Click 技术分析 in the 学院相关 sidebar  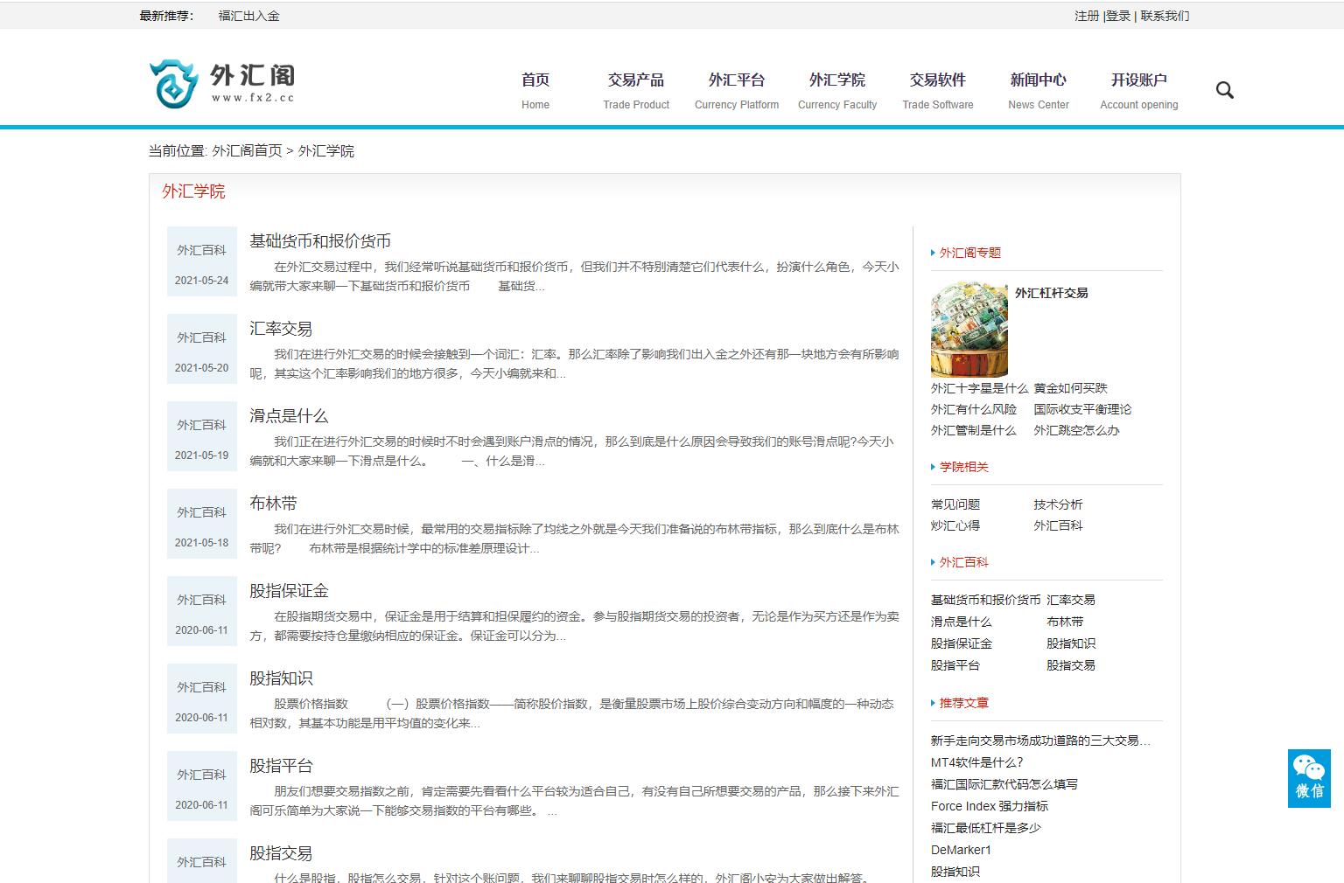(1058, 504)
